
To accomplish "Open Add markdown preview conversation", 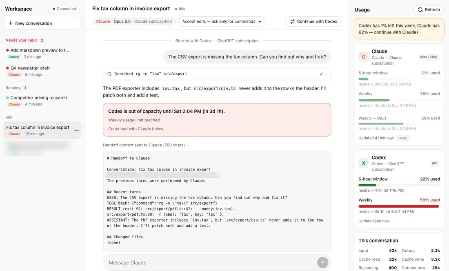I will click(42, 53).
